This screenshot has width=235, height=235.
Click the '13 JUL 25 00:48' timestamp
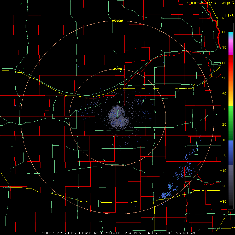point(178,233)
